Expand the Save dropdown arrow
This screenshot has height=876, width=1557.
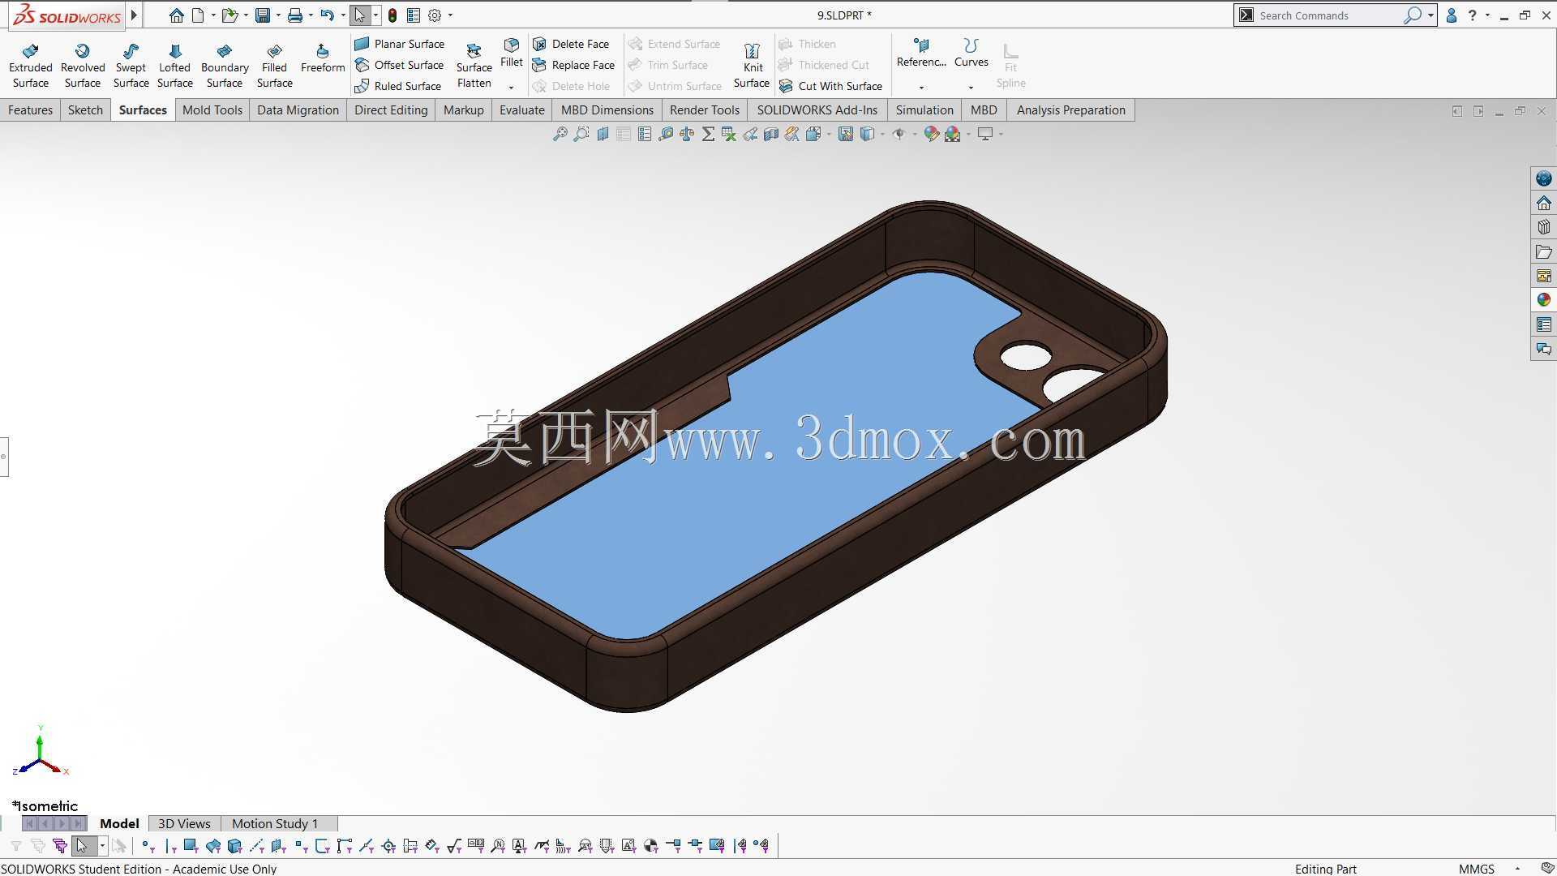pos(278,15)
